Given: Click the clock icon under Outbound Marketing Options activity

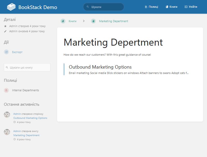Looking at the screenshot, I should tap(14, 122).
